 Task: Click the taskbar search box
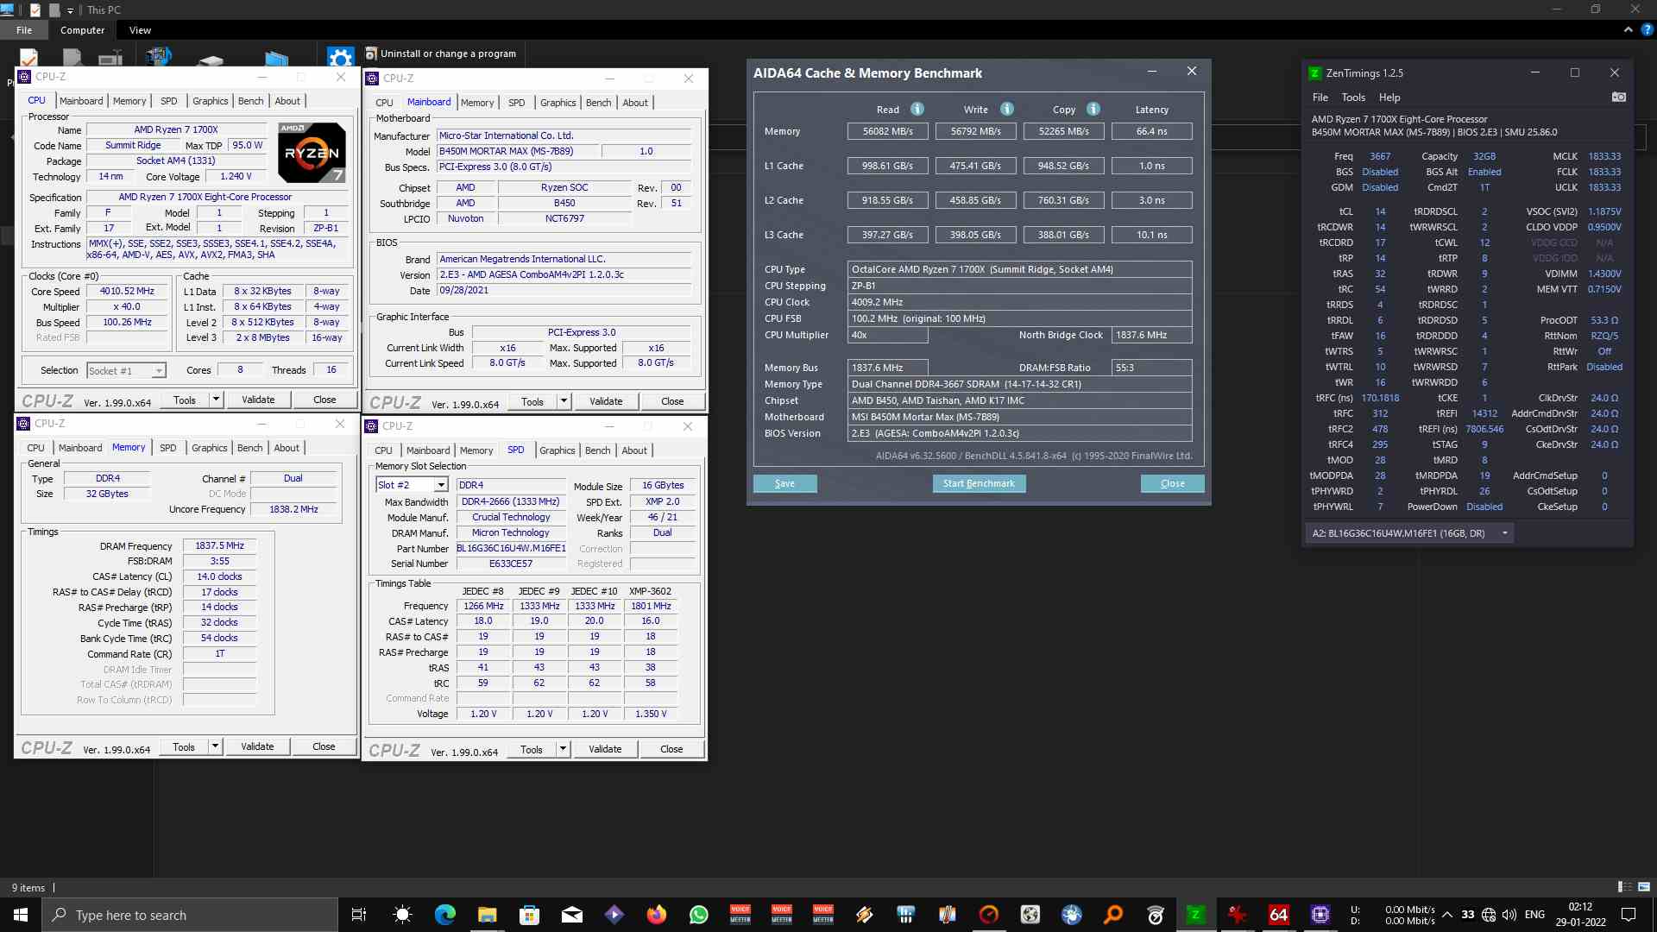click(x=190, y=915)
